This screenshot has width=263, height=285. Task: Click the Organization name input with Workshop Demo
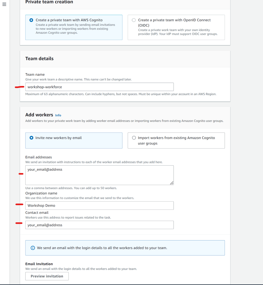pyautogui.click(x=99, y=205)
